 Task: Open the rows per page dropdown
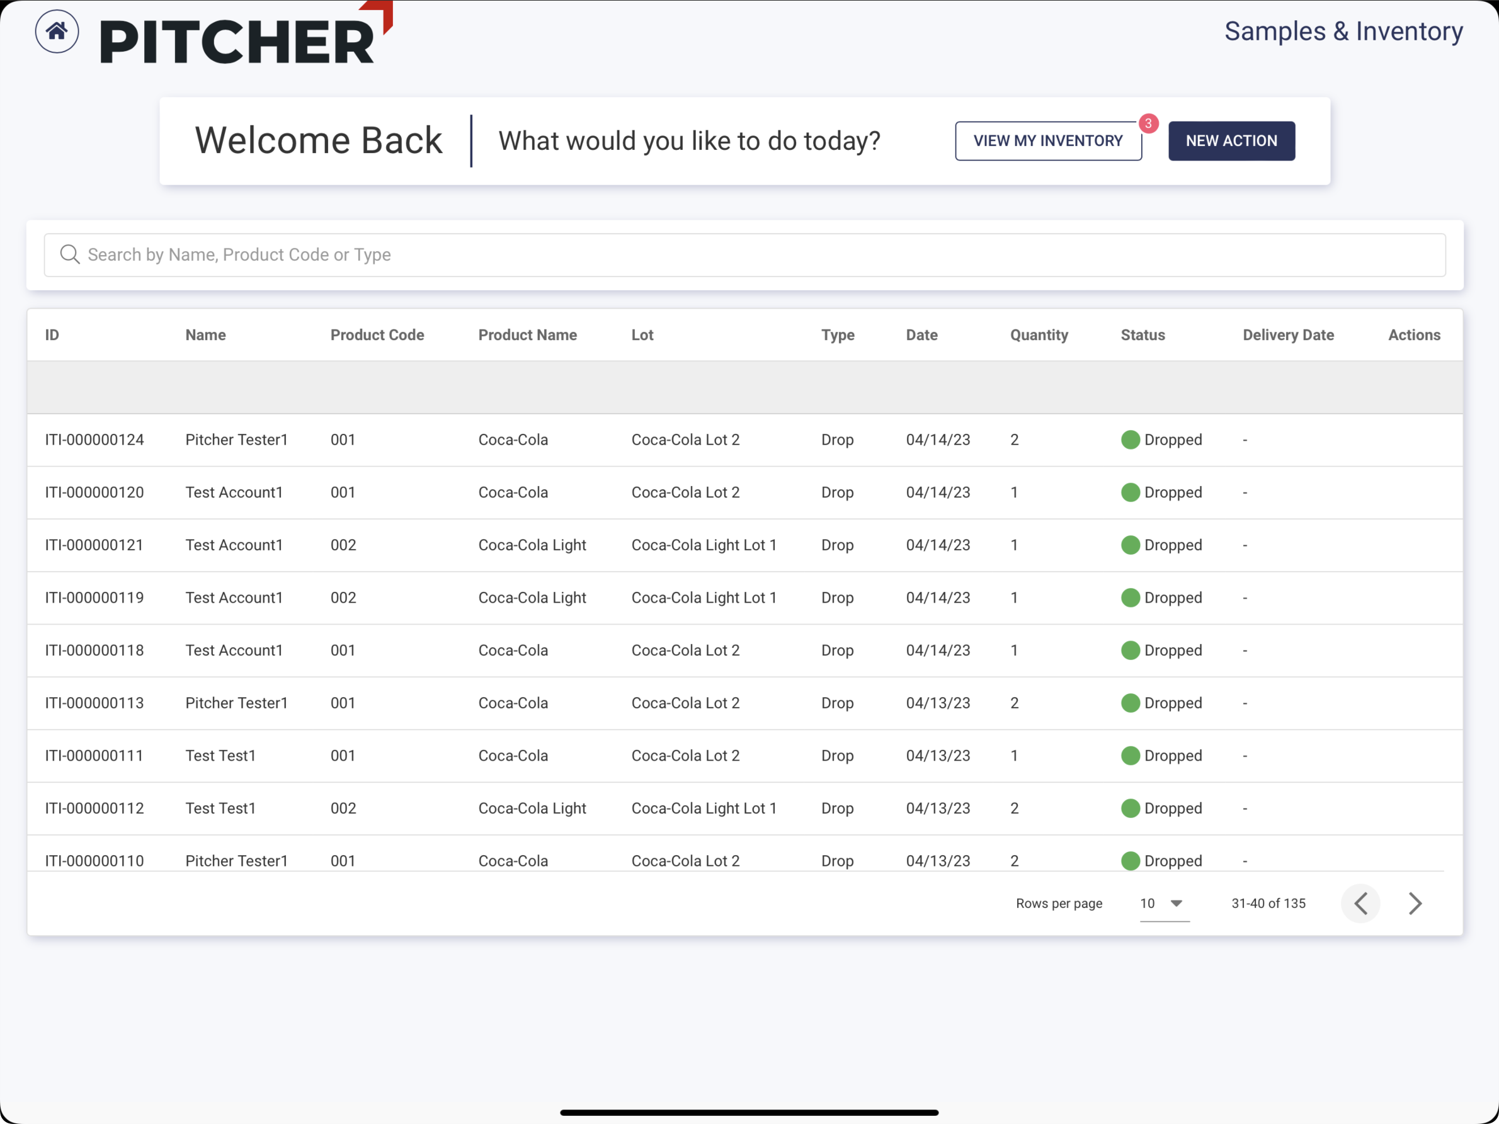(x=1163, y=903)
